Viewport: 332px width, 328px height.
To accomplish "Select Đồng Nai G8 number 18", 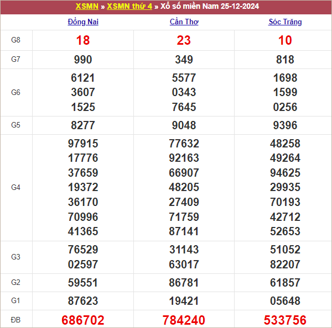I will tap(83, 40).
